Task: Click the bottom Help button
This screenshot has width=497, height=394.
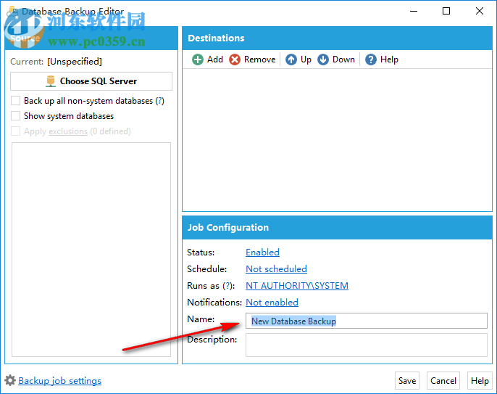Action: pyautogui.click(x=480, y=380)
